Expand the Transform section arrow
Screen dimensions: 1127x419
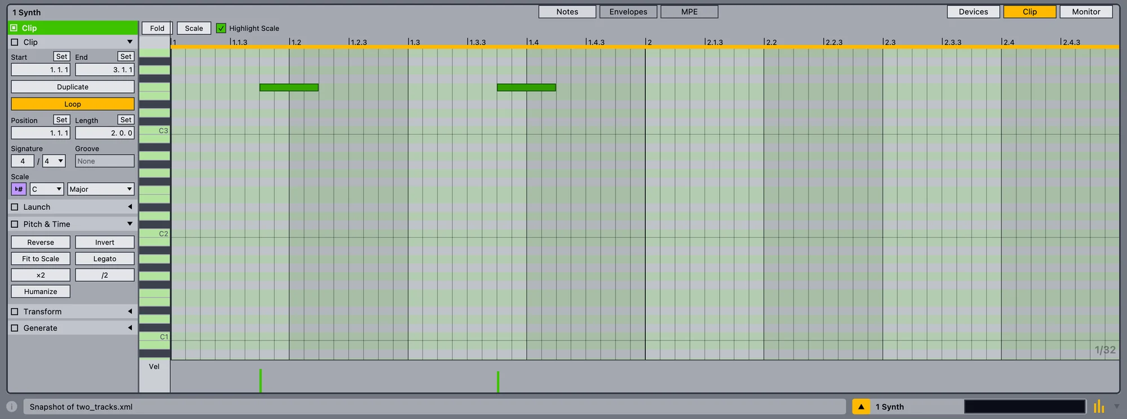pyautogui.click(x=130, y=312)
